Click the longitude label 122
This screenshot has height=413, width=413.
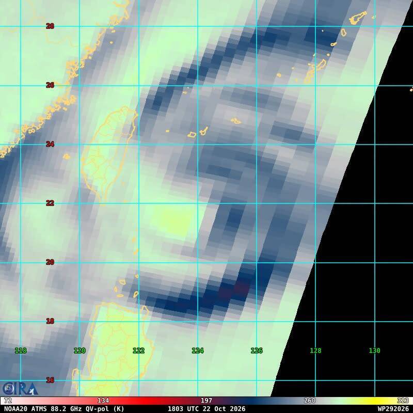(x=138, y=351)
